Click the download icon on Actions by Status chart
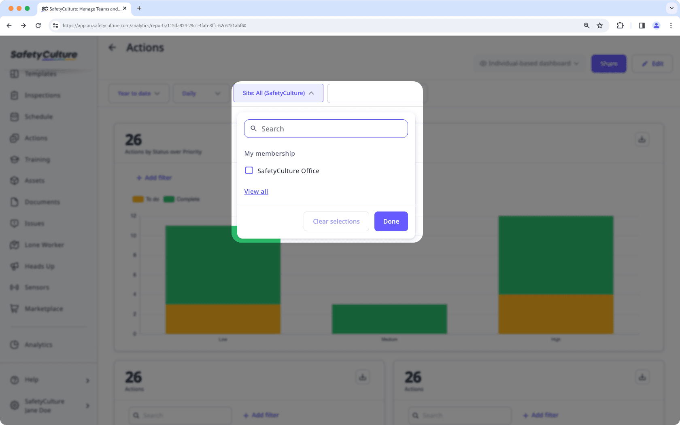The height and width of the screenshot is (425, 680). (642, 140)
